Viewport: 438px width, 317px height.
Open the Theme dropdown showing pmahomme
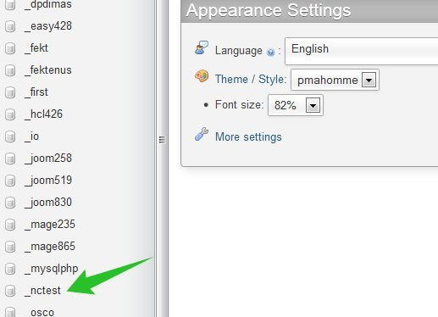coord(335,80)
